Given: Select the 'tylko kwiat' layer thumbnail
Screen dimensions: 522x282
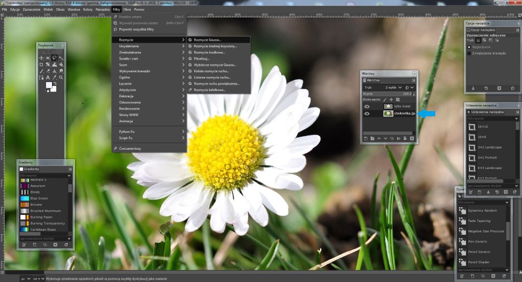Looking at the screenshot, I should (x=388, y=106).
